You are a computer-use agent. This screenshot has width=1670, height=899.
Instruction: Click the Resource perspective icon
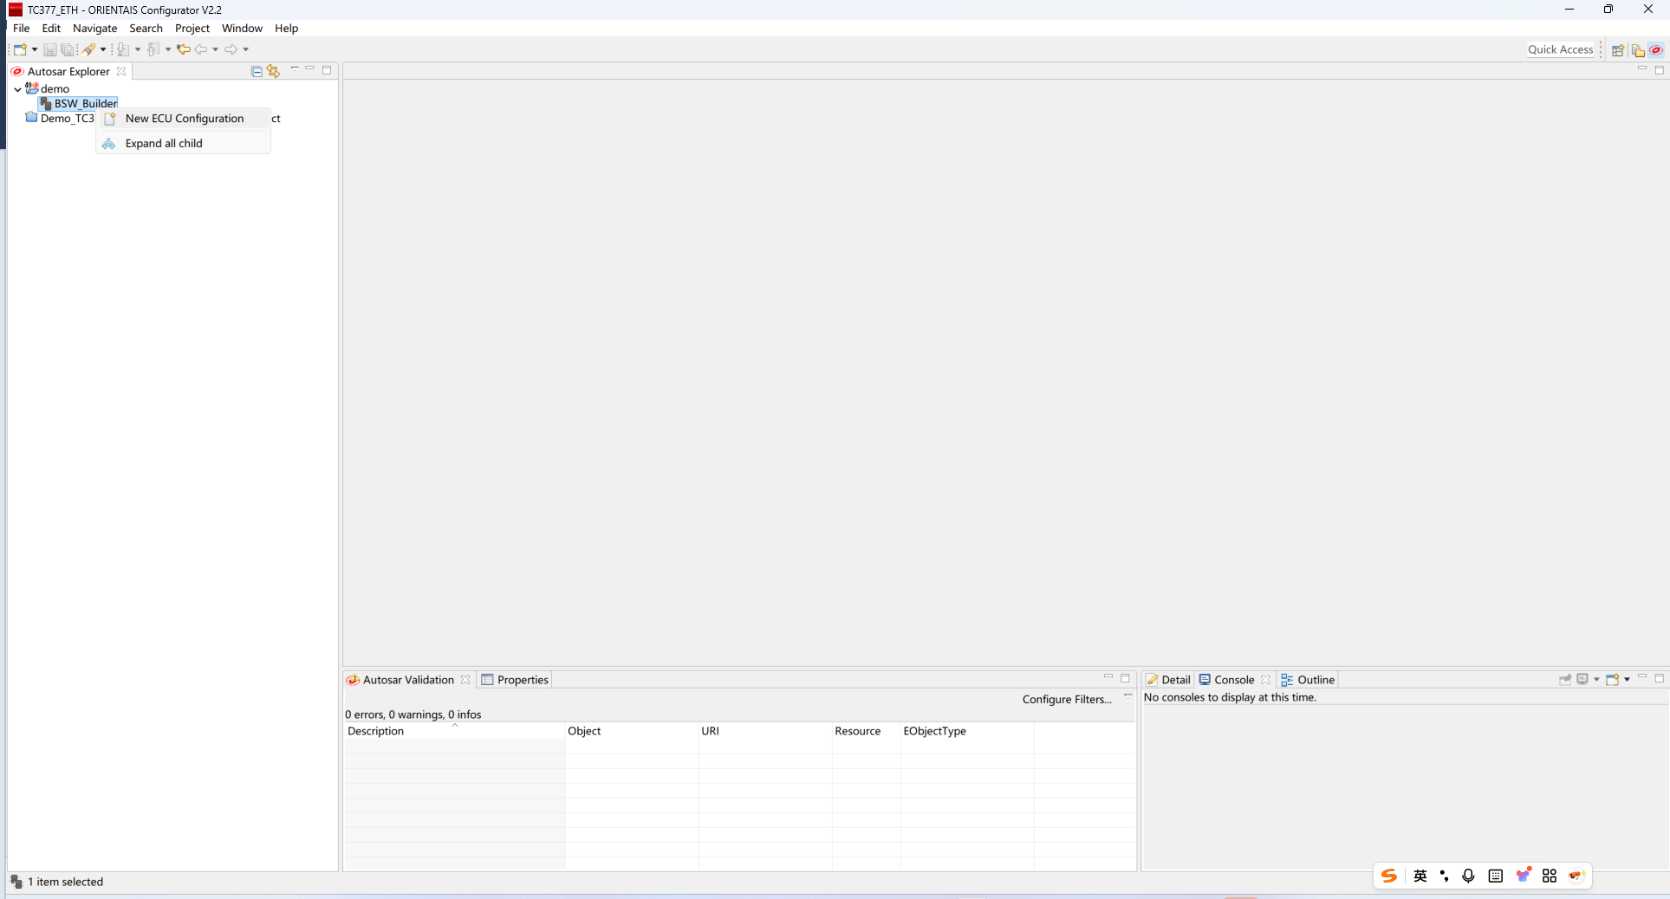[1637, 50]
